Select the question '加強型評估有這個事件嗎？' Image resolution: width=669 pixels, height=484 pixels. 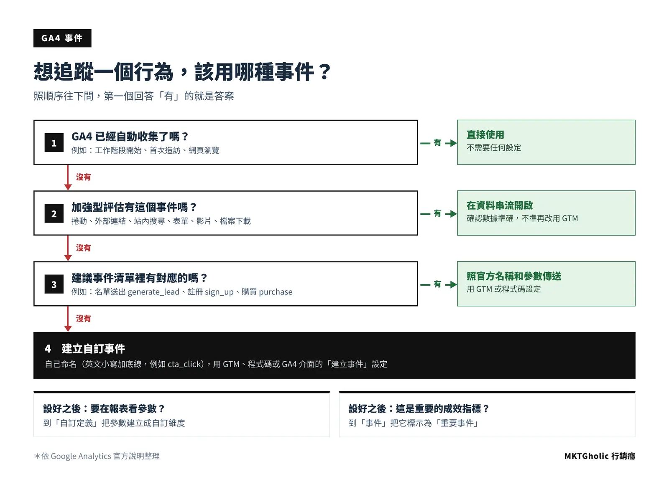click(134, 207)
